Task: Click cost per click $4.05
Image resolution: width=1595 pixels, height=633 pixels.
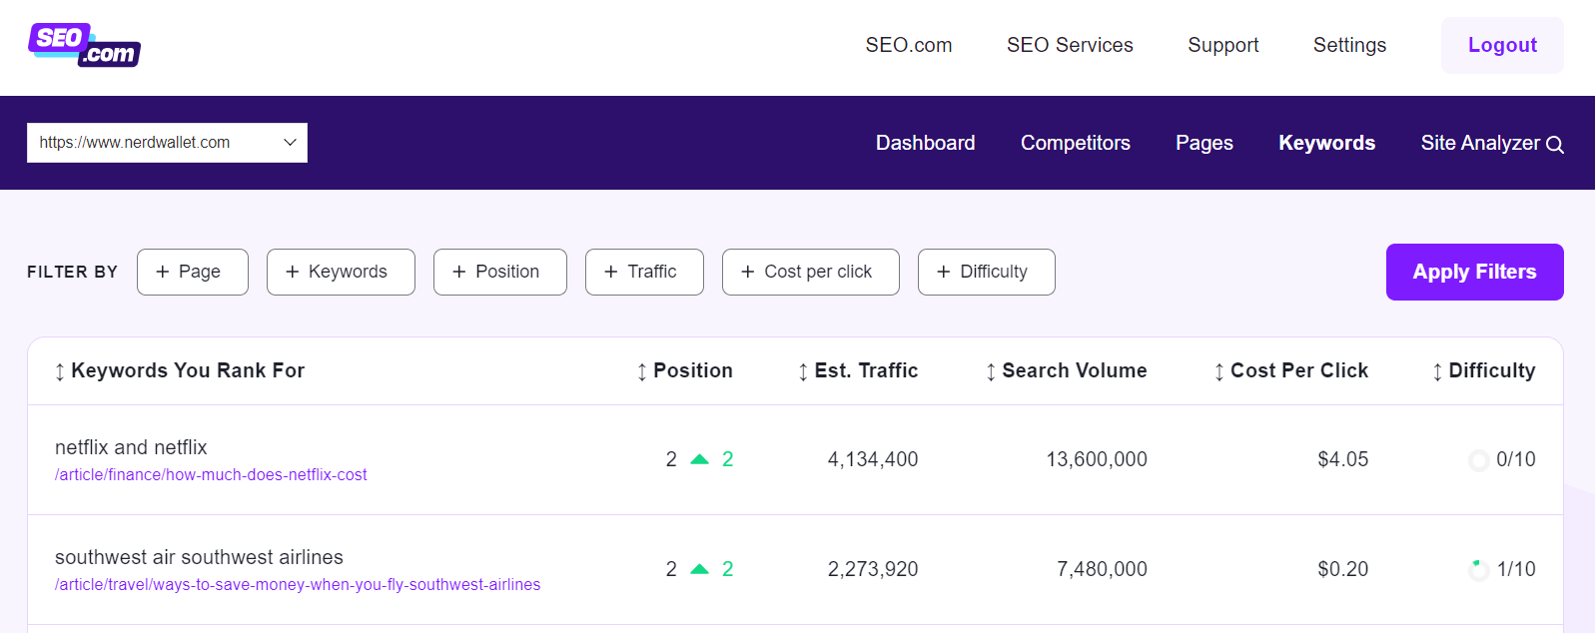Action: [1343, 459]
